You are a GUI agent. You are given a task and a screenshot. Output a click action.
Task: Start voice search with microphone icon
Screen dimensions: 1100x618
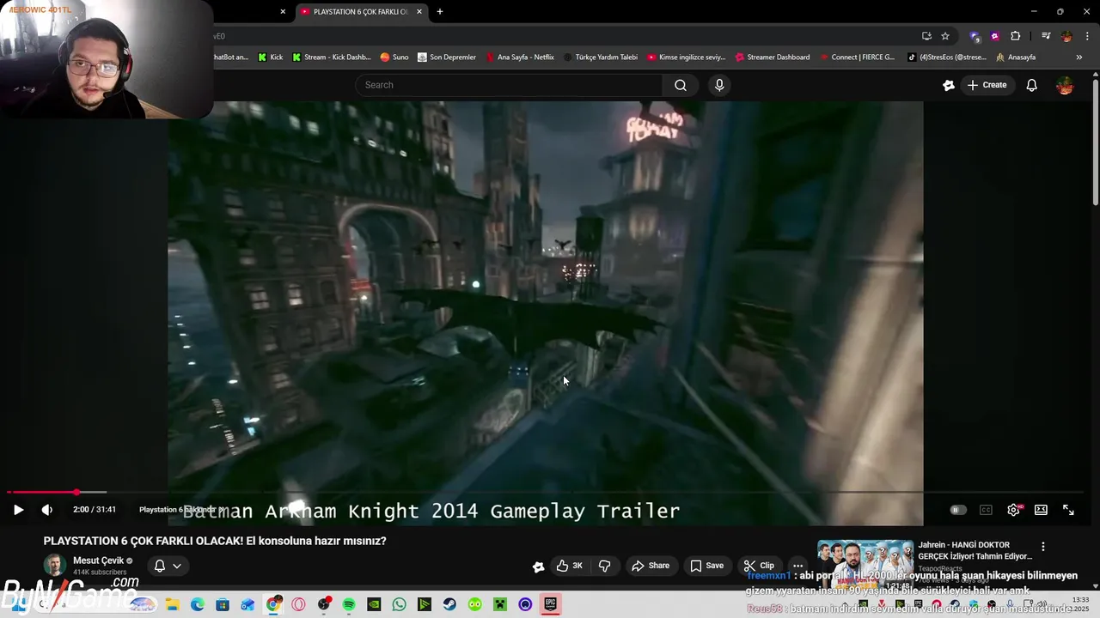pos(719,85)
